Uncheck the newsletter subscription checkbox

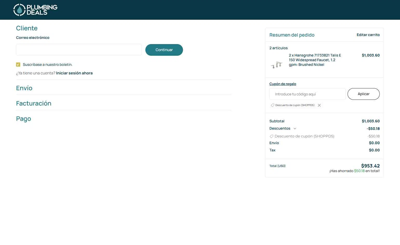point(18,65)
